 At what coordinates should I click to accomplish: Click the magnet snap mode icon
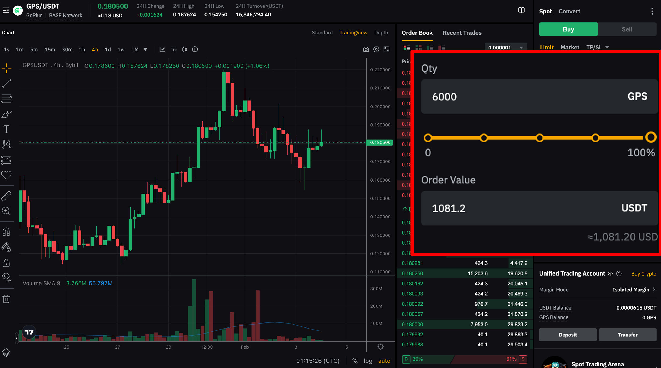click(x=6, y=232)
